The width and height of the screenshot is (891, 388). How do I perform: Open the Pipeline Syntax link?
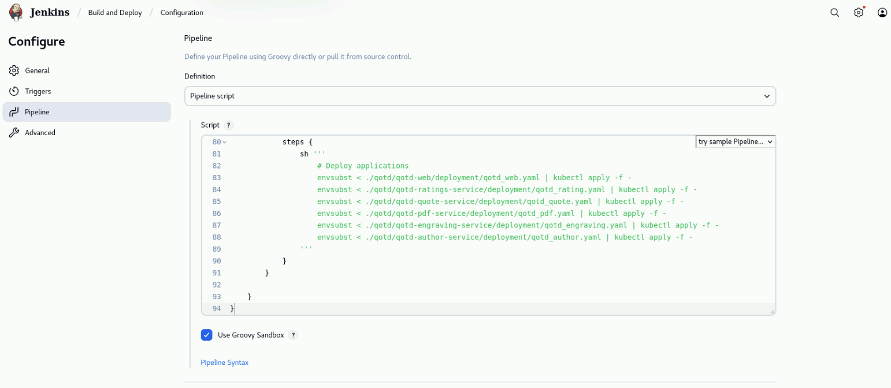click(x=224, y=363)
